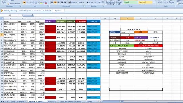The width and height of the screenshot is (183, 103).
Task: Click the Decrease Decimal icon
Action: pos(102,3)
